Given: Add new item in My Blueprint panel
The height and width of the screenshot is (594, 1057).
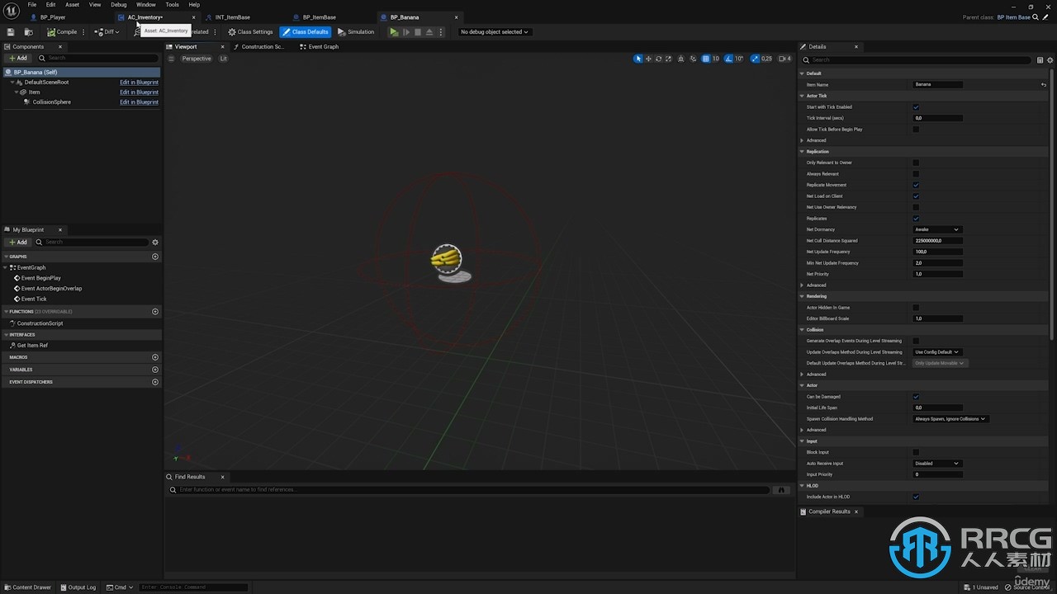Looking at the screenshot, I should (17, 243).
